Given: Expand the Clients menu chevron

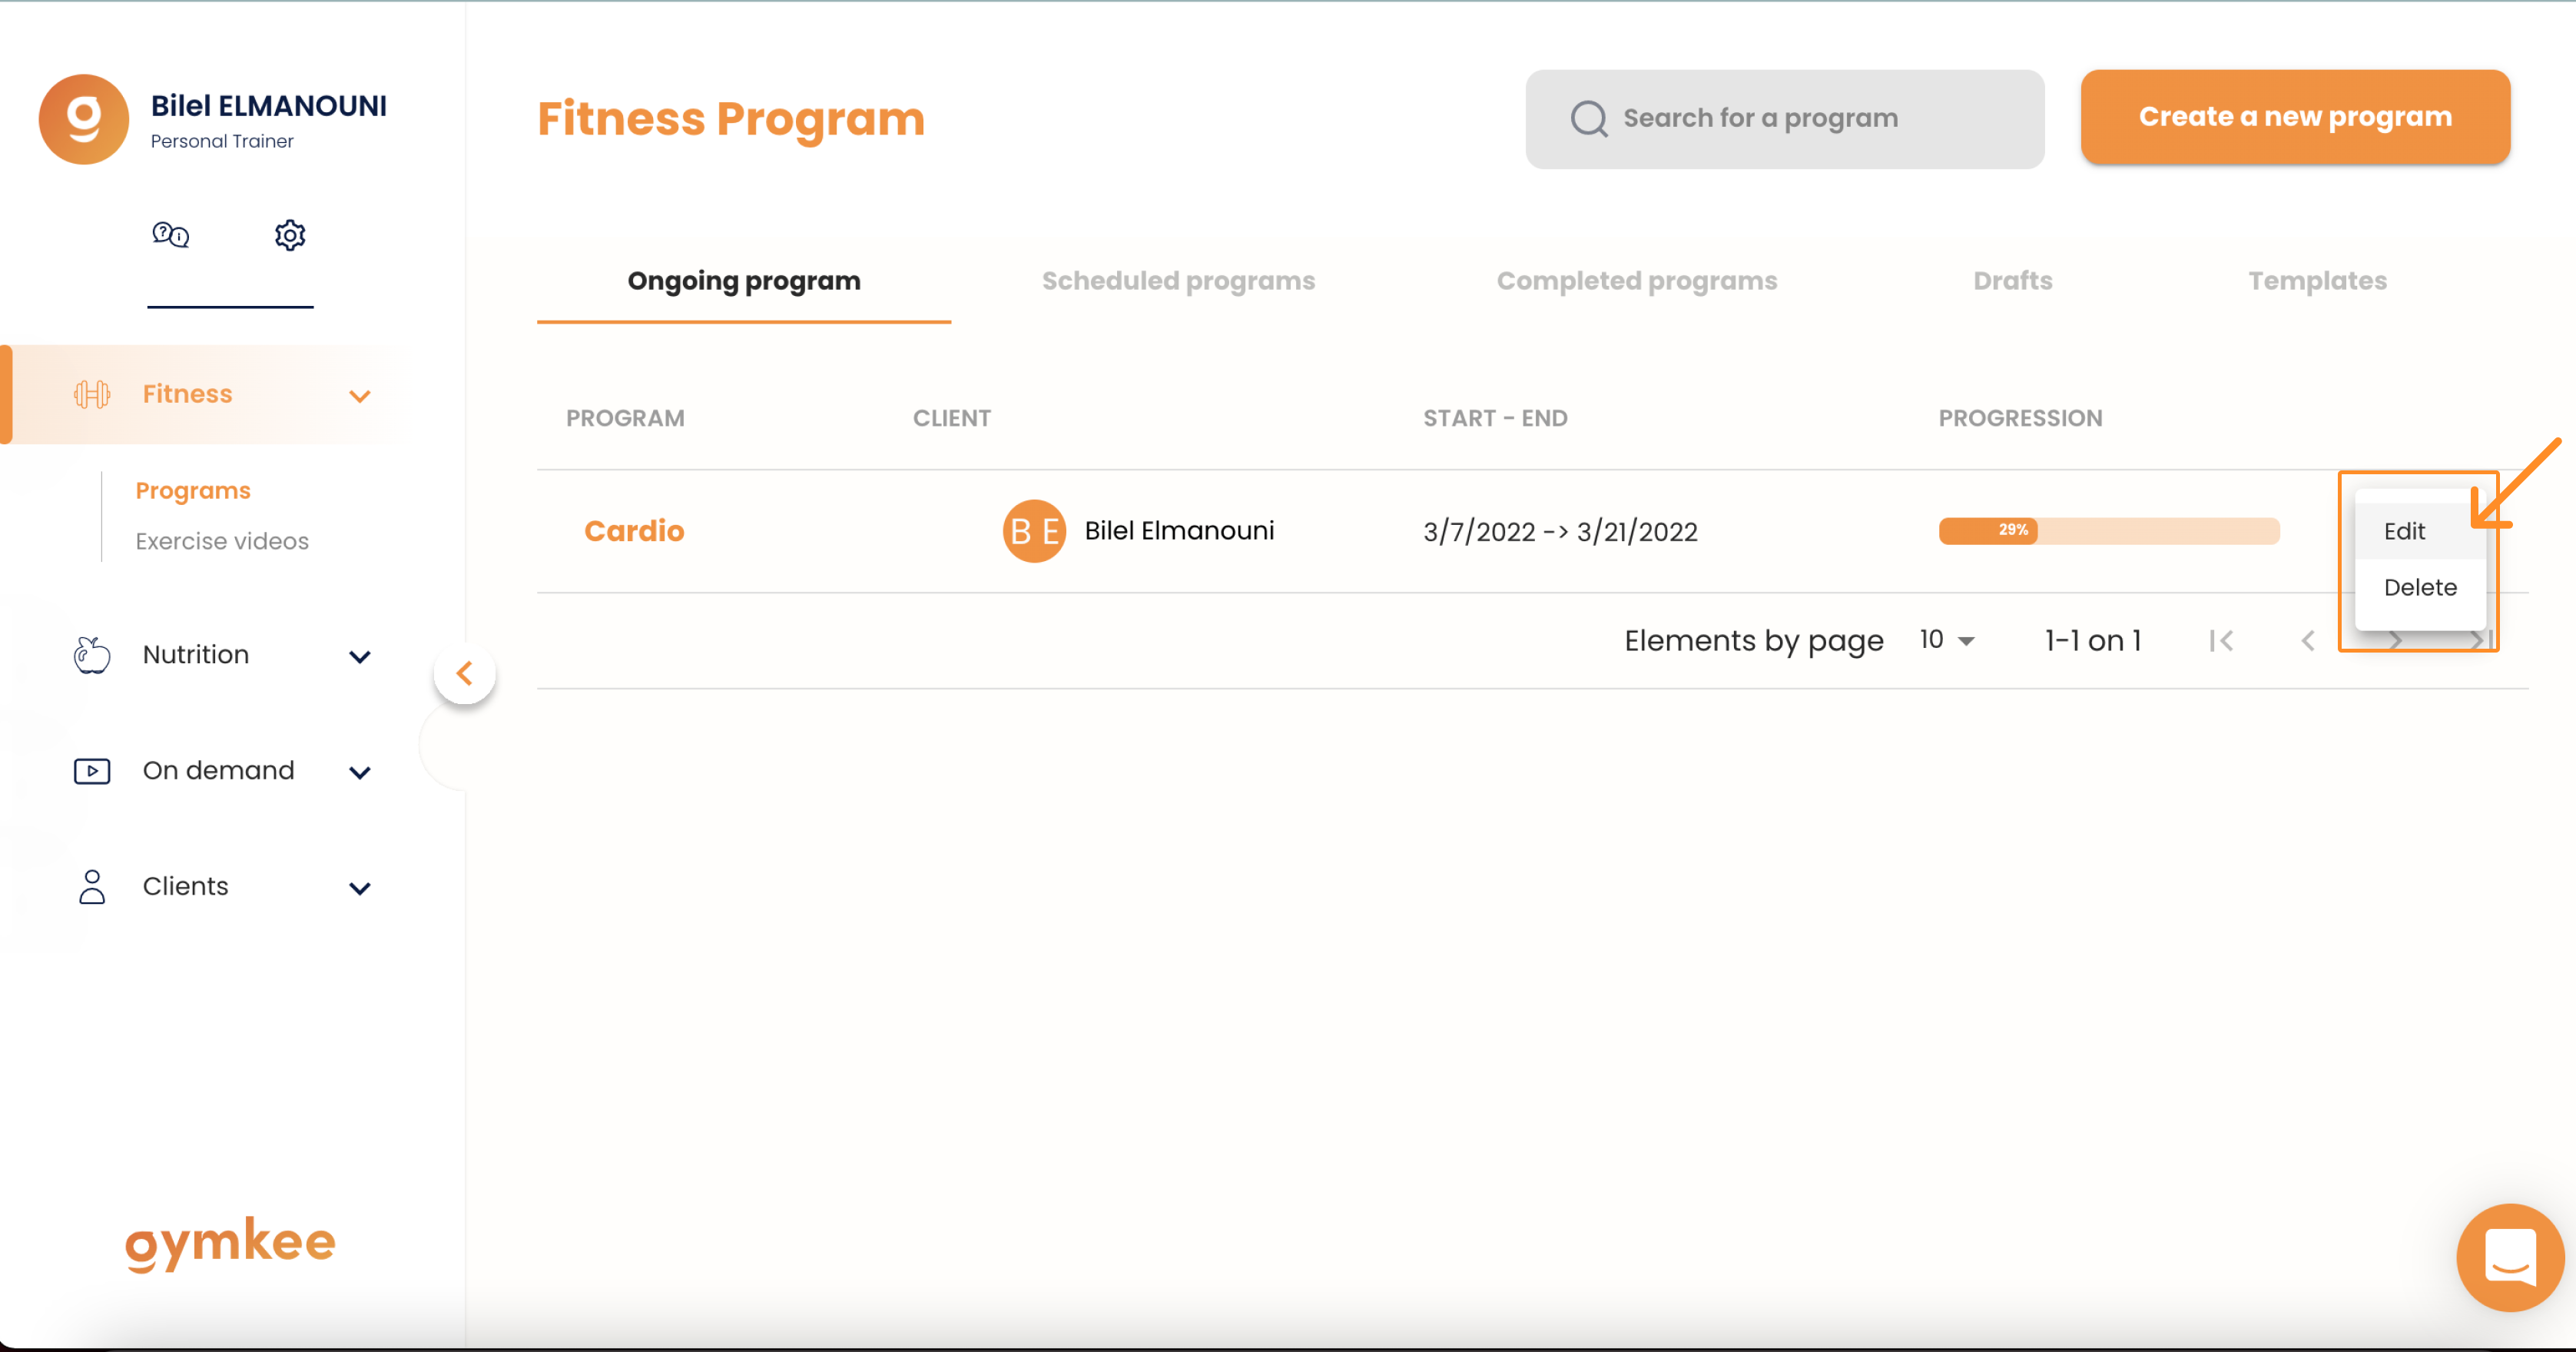Looking at the screenshot, I should [360, 889].
